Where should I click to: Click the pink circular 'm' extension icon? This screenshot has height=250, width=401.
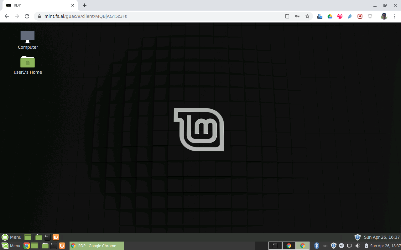[340, 16]
